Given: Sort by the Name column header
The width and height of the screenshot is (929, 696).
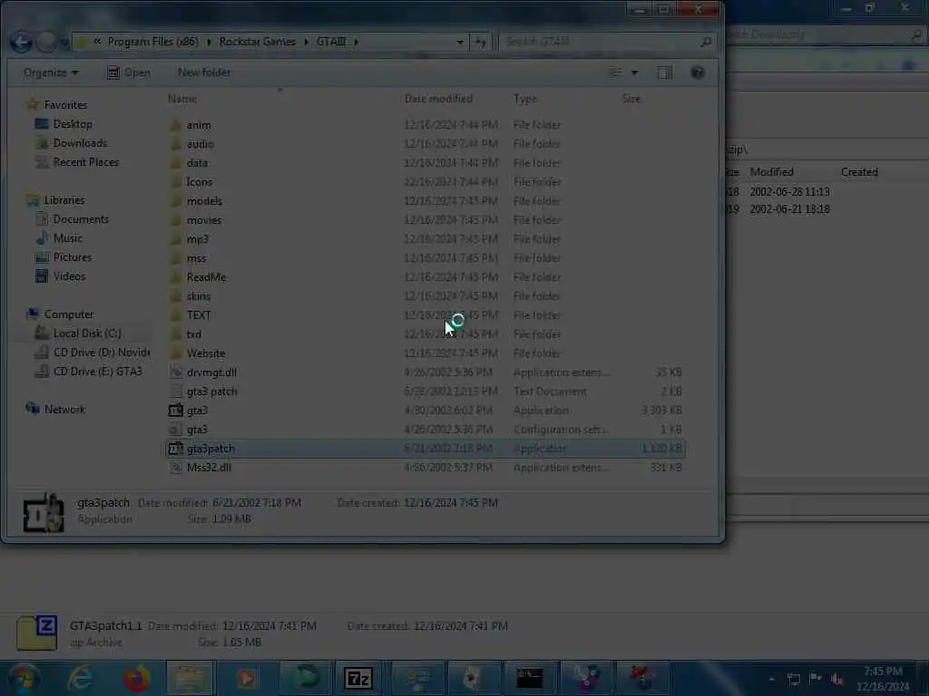Looking at the screenshot, I should click(x=181, y=99).
